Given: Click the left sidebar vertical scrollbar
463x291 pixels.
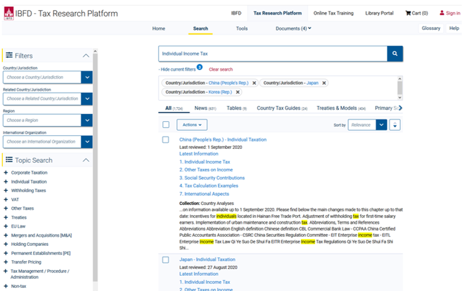Looking at the screenshot, I should (x=95, y=168).
